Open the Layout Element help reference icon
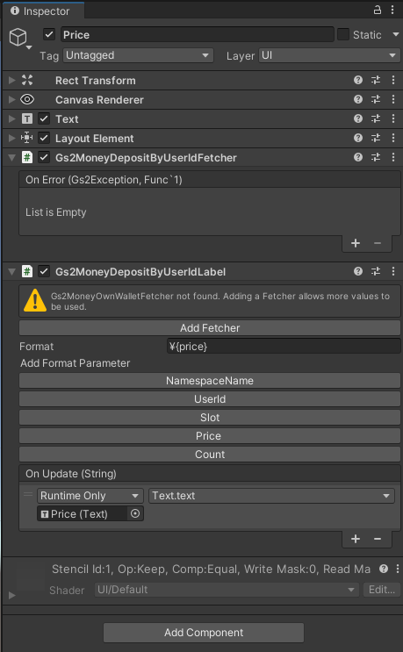Screen dimensions: 403x652 tap(358, 138)
